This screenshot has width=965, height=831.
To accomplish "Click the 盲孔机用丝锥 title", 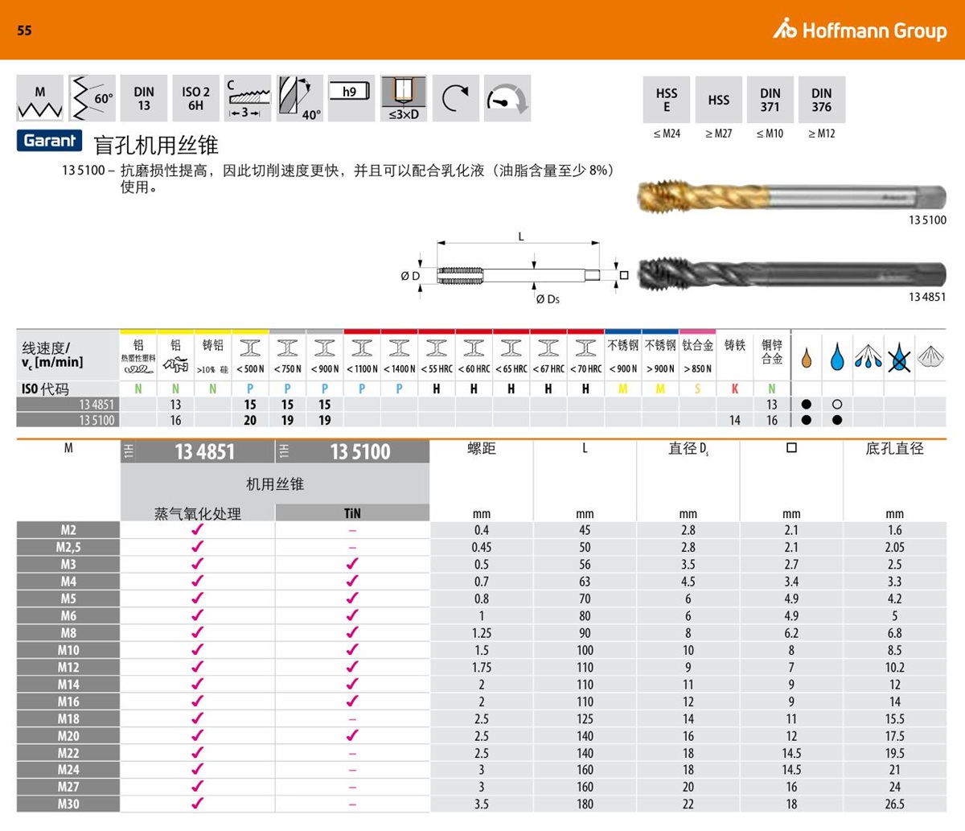I will point(156,146).
